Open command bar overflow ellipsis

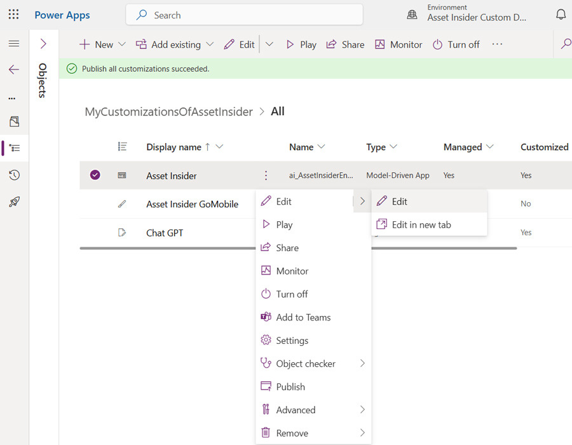(497, 44)
